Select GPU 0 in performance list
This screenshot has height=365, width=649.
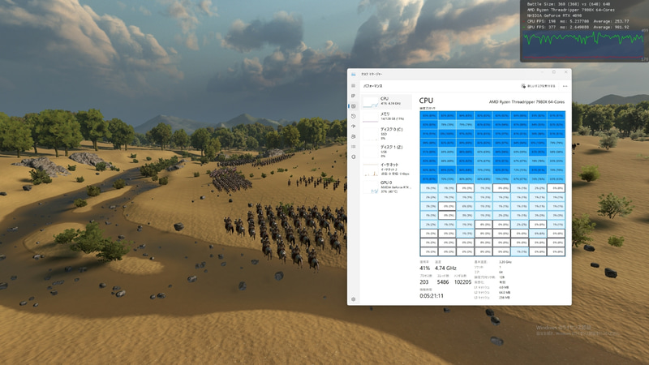387,187
